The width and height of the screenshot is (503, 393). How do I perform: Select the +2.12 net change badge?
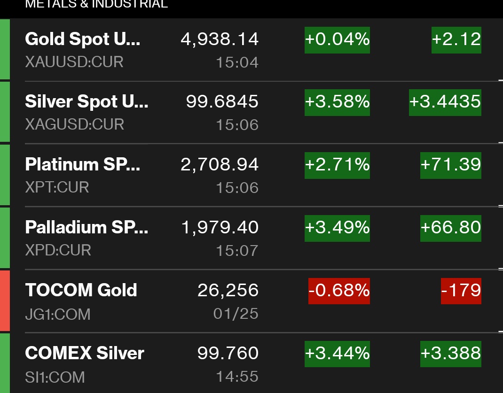(456, 39)
